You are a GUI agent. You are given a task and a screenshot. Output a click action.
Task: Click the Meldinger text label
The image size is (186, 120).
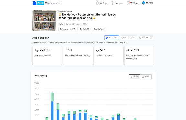point(135,3)
